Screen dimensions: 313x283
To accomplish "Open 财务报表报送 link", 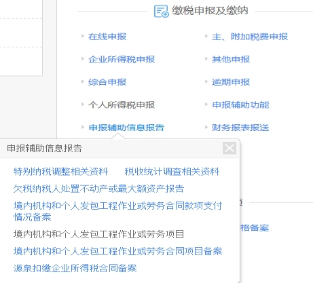I will coord(240,128).
